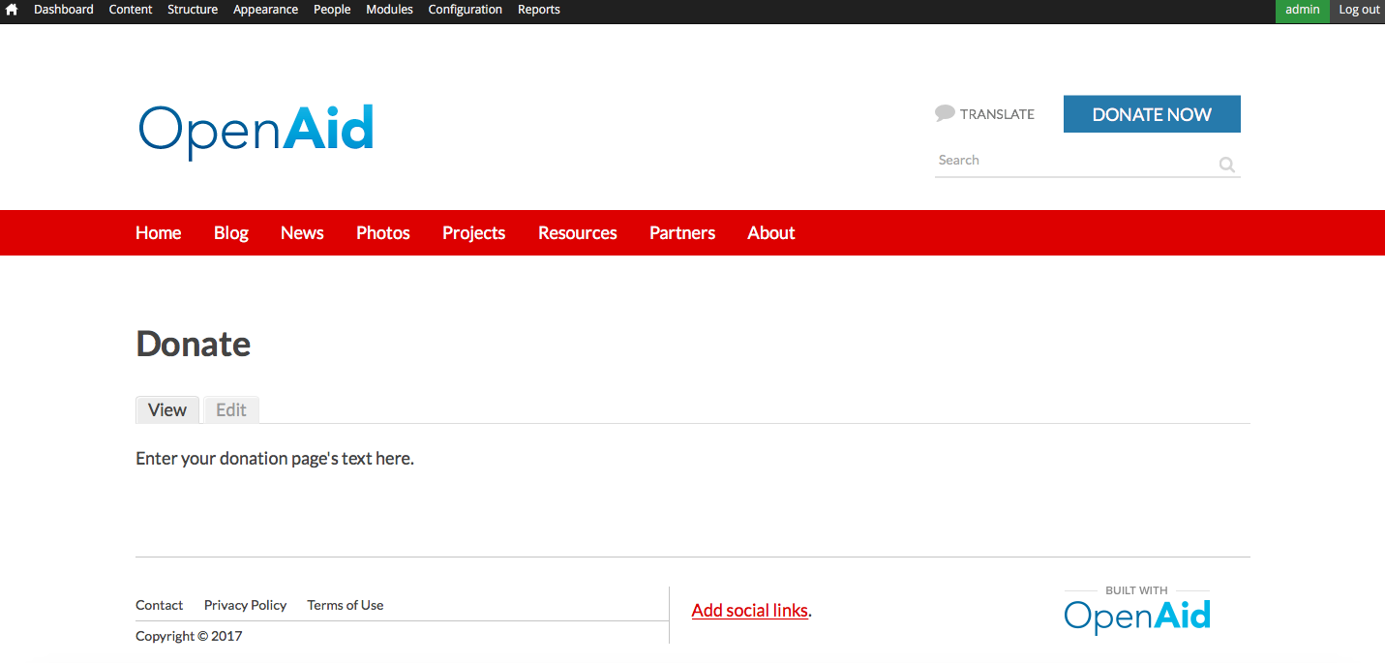Switch to the Edit tab
This screenshot has height=663, width=1385.
(x=231, y=410)
